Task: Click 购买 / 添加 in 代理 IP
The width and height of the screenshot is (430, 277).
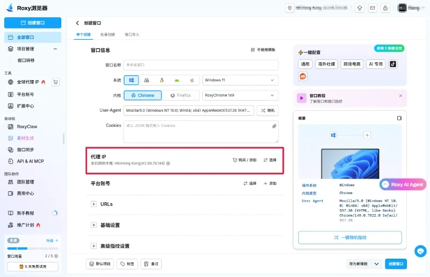Action: click(x=245, y=160)
